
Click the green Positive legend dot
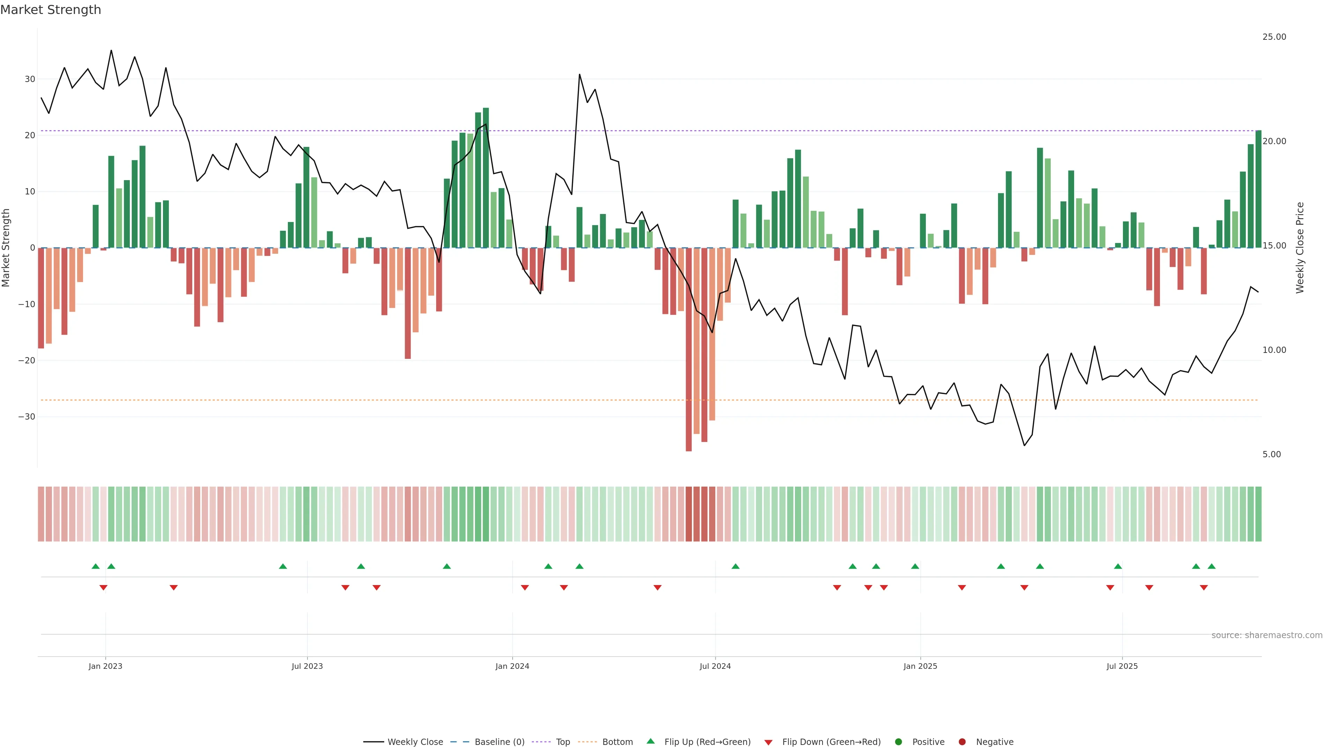(898, 741)
